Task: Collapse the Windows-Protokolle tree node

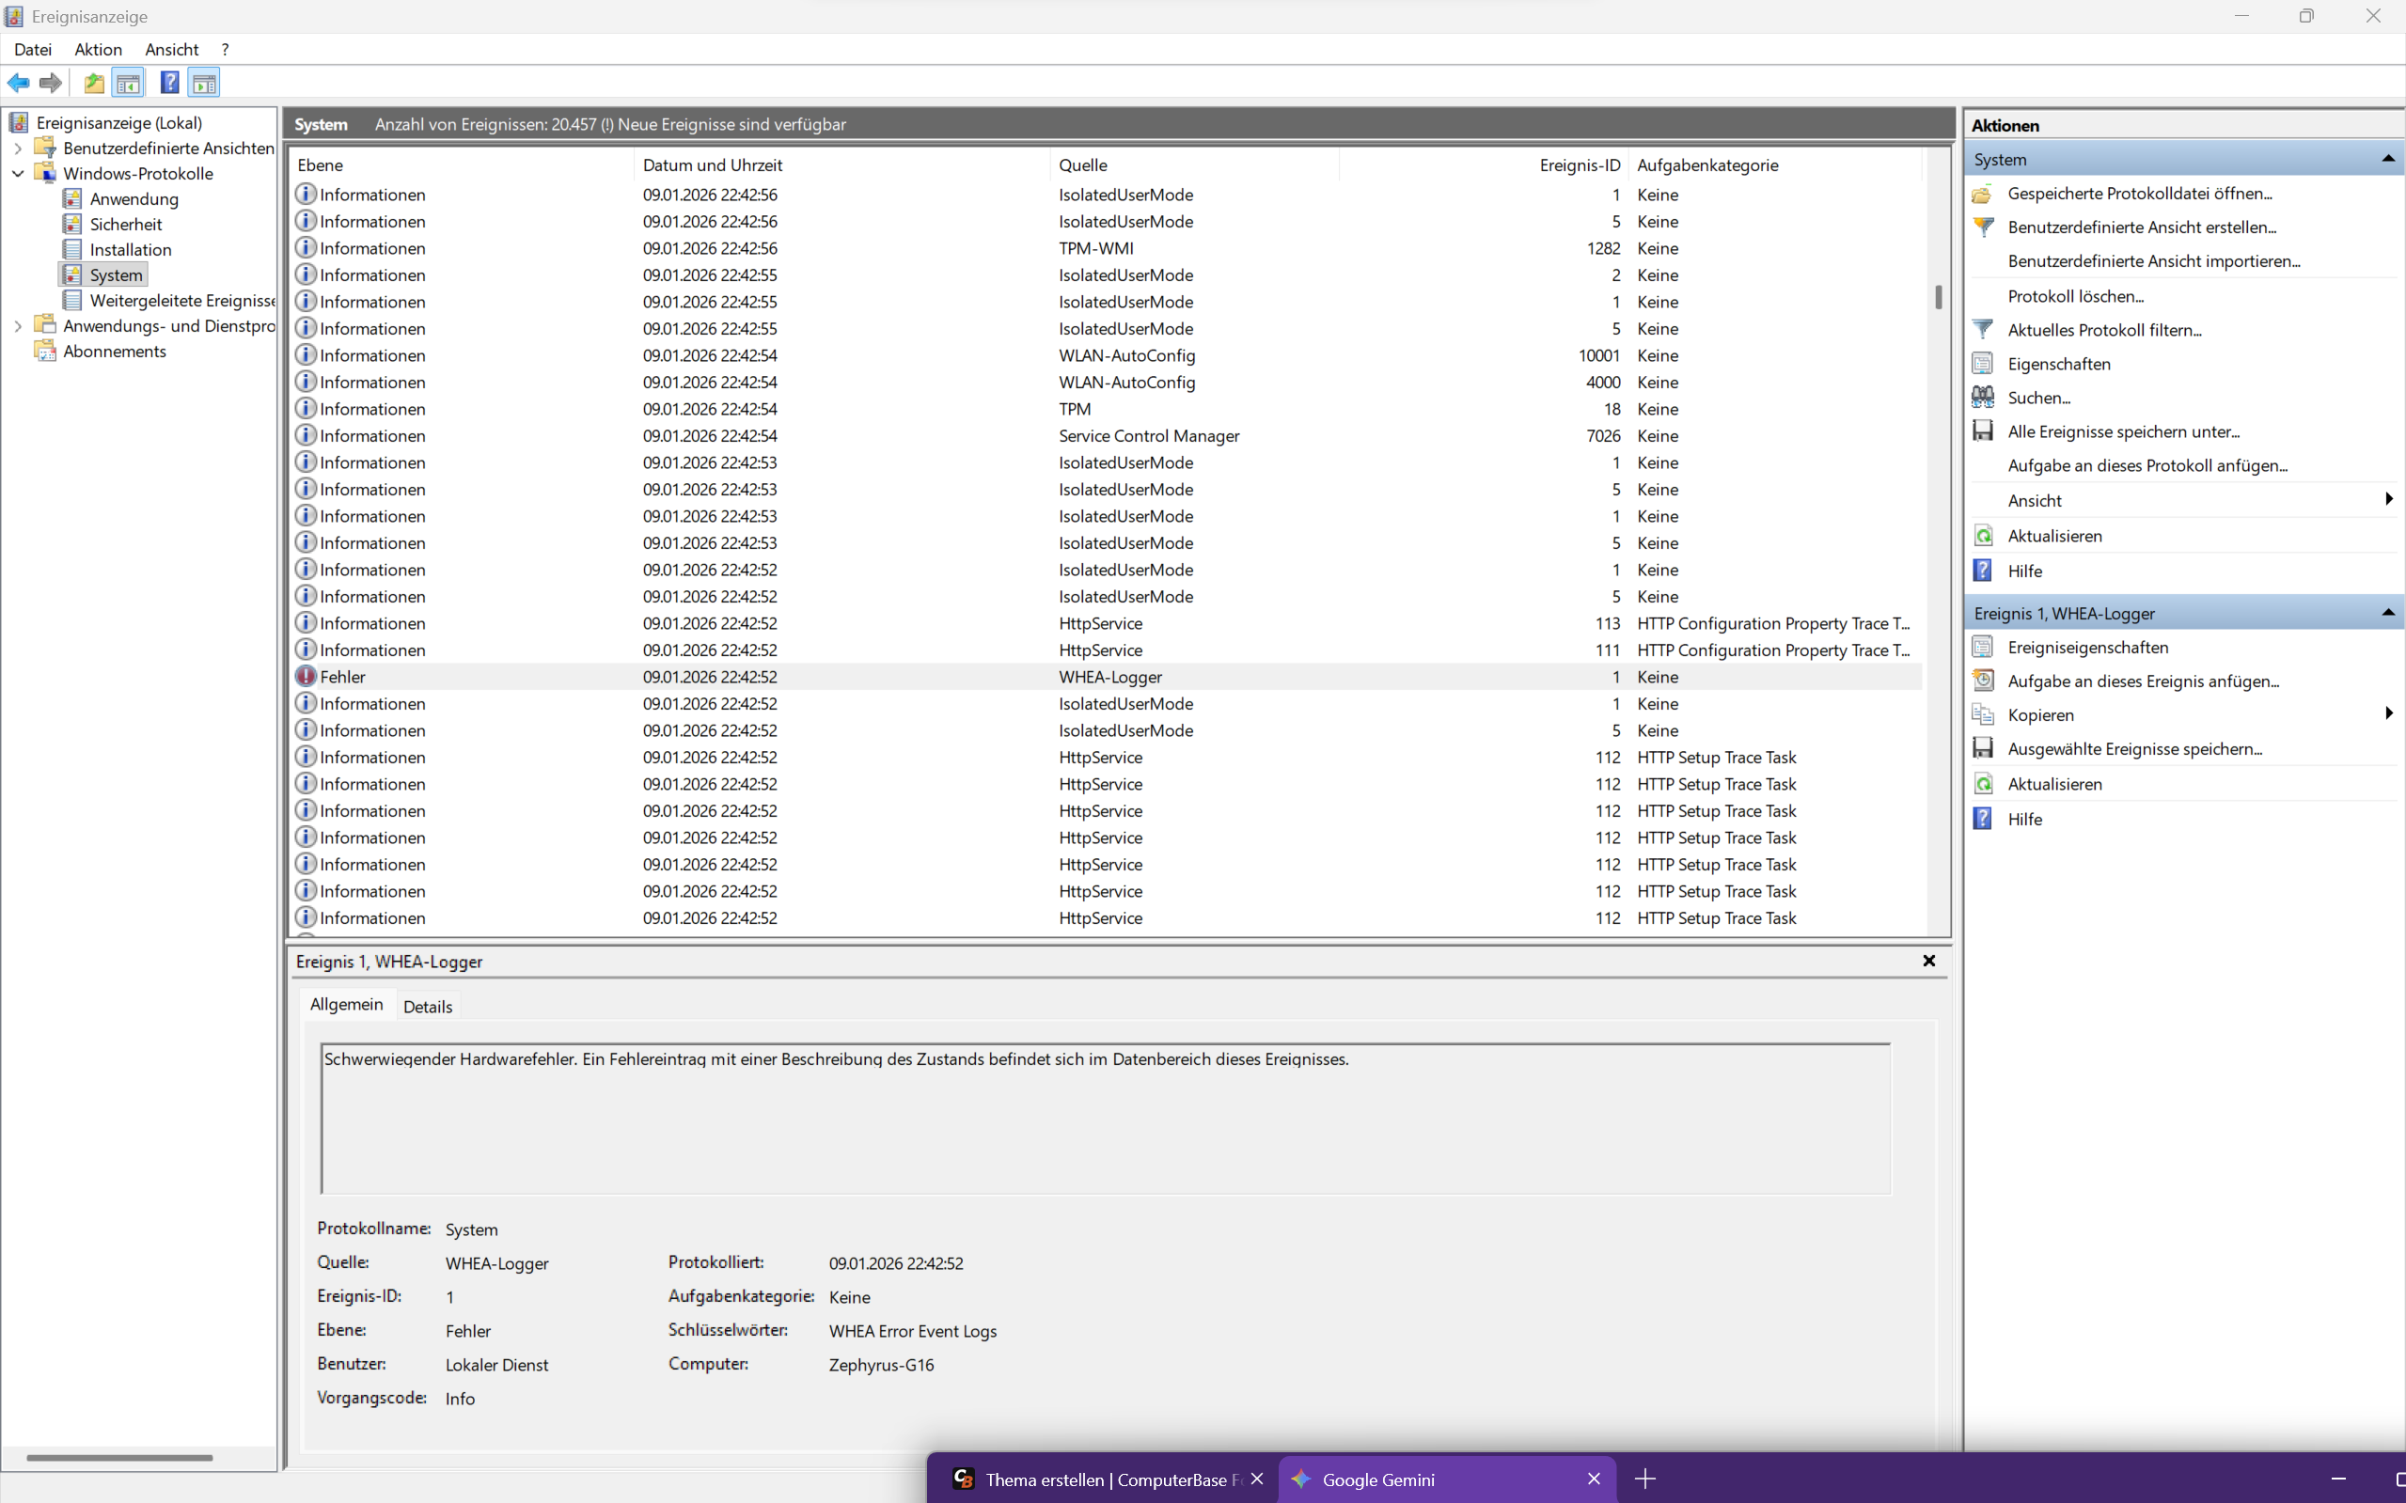Action: click(18, 173)
